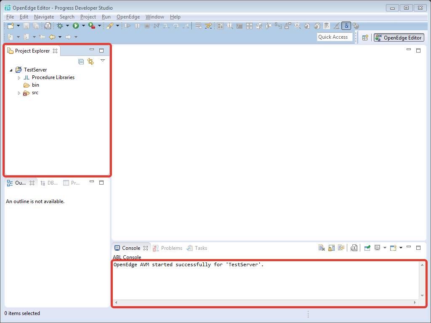Click the Debug bug icon
Image resolution: width=431 pixels, height=323 pixels.
[60, 26]
